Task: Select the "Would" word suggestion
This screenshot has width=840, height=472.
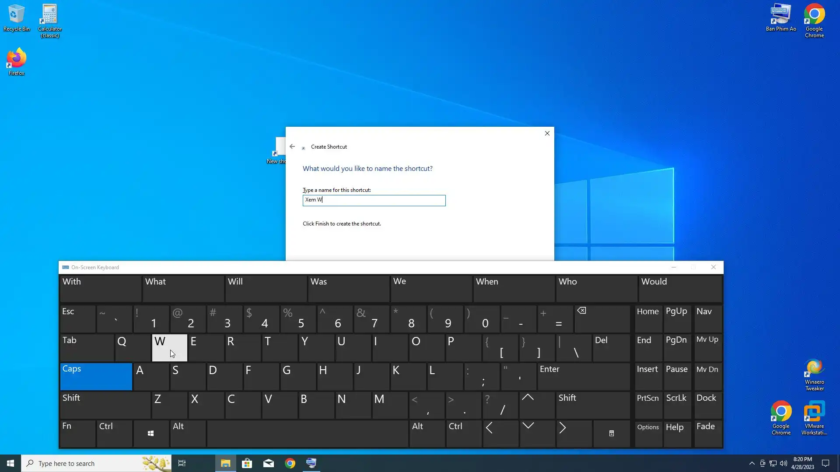Action: tap(679, 288)
